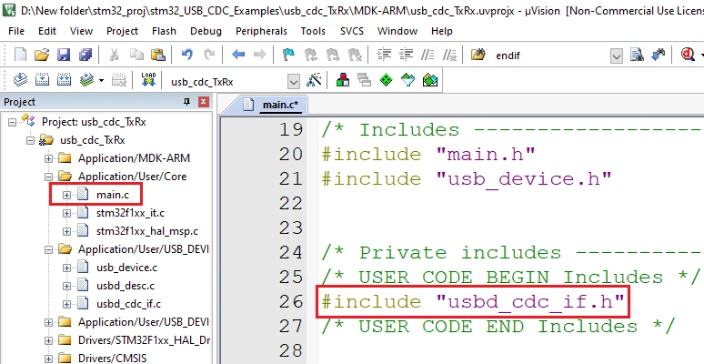Click the Copy icon in the toolbar

click(x=136, y=55)
